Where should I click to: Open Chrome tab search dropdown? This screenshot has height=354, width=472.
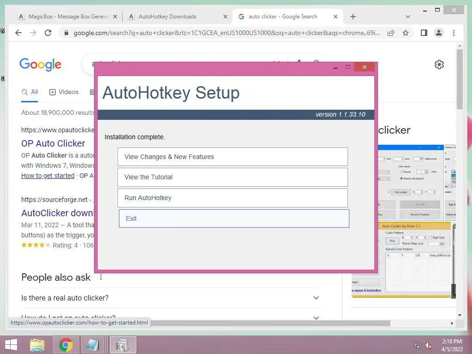point(407,17)
